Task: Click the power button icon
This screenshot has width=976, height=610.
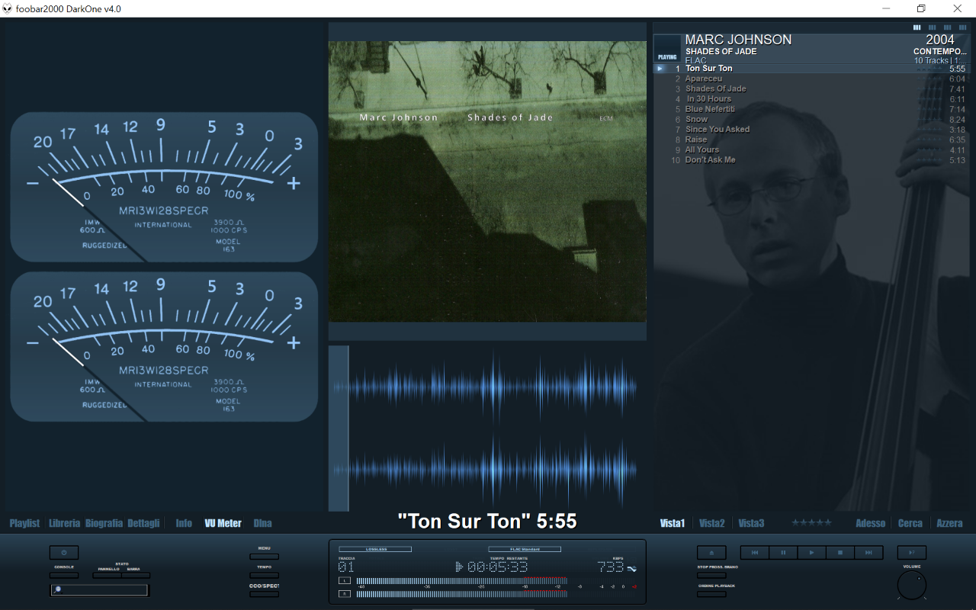Action: (64, 553)
